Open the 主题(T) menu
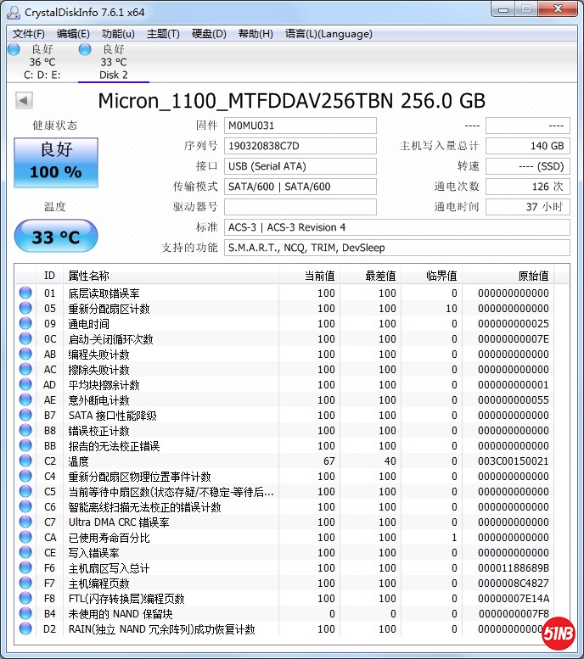Viewport: 584px width, 659px height. pos(163,34)
